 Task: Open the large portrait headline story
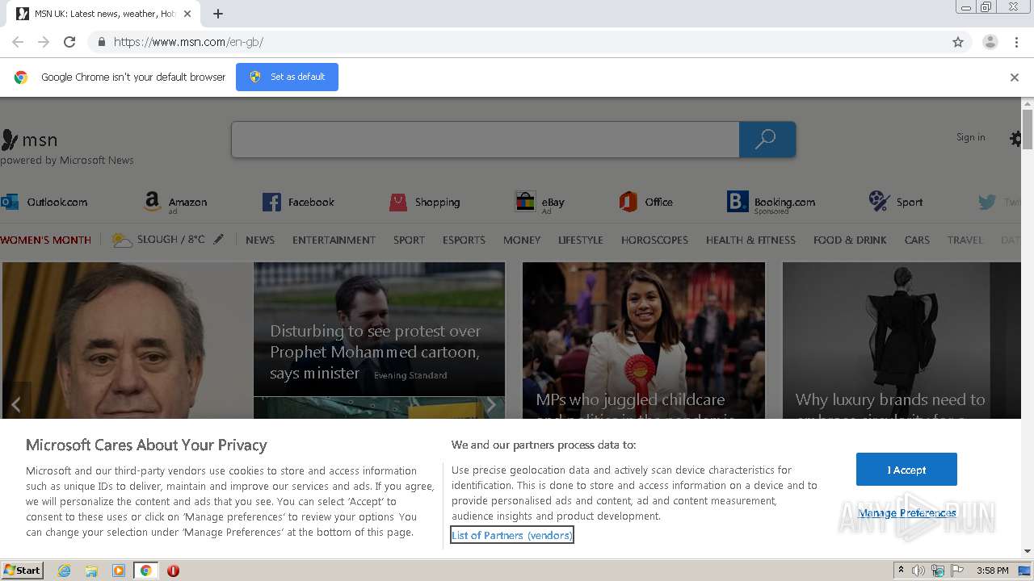[128, 341]
